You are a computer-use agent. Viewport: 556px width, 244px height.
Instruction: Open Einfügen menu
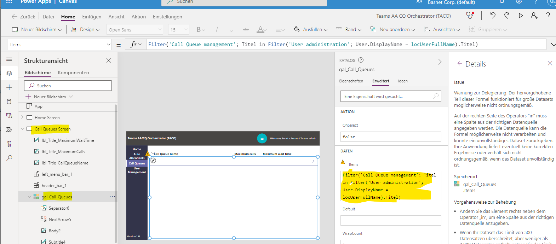pos(92,17)
